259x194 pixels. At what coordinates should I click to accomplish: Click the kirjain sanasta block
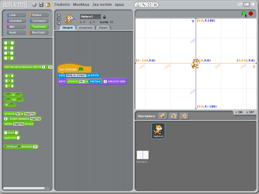click(22, 119)
